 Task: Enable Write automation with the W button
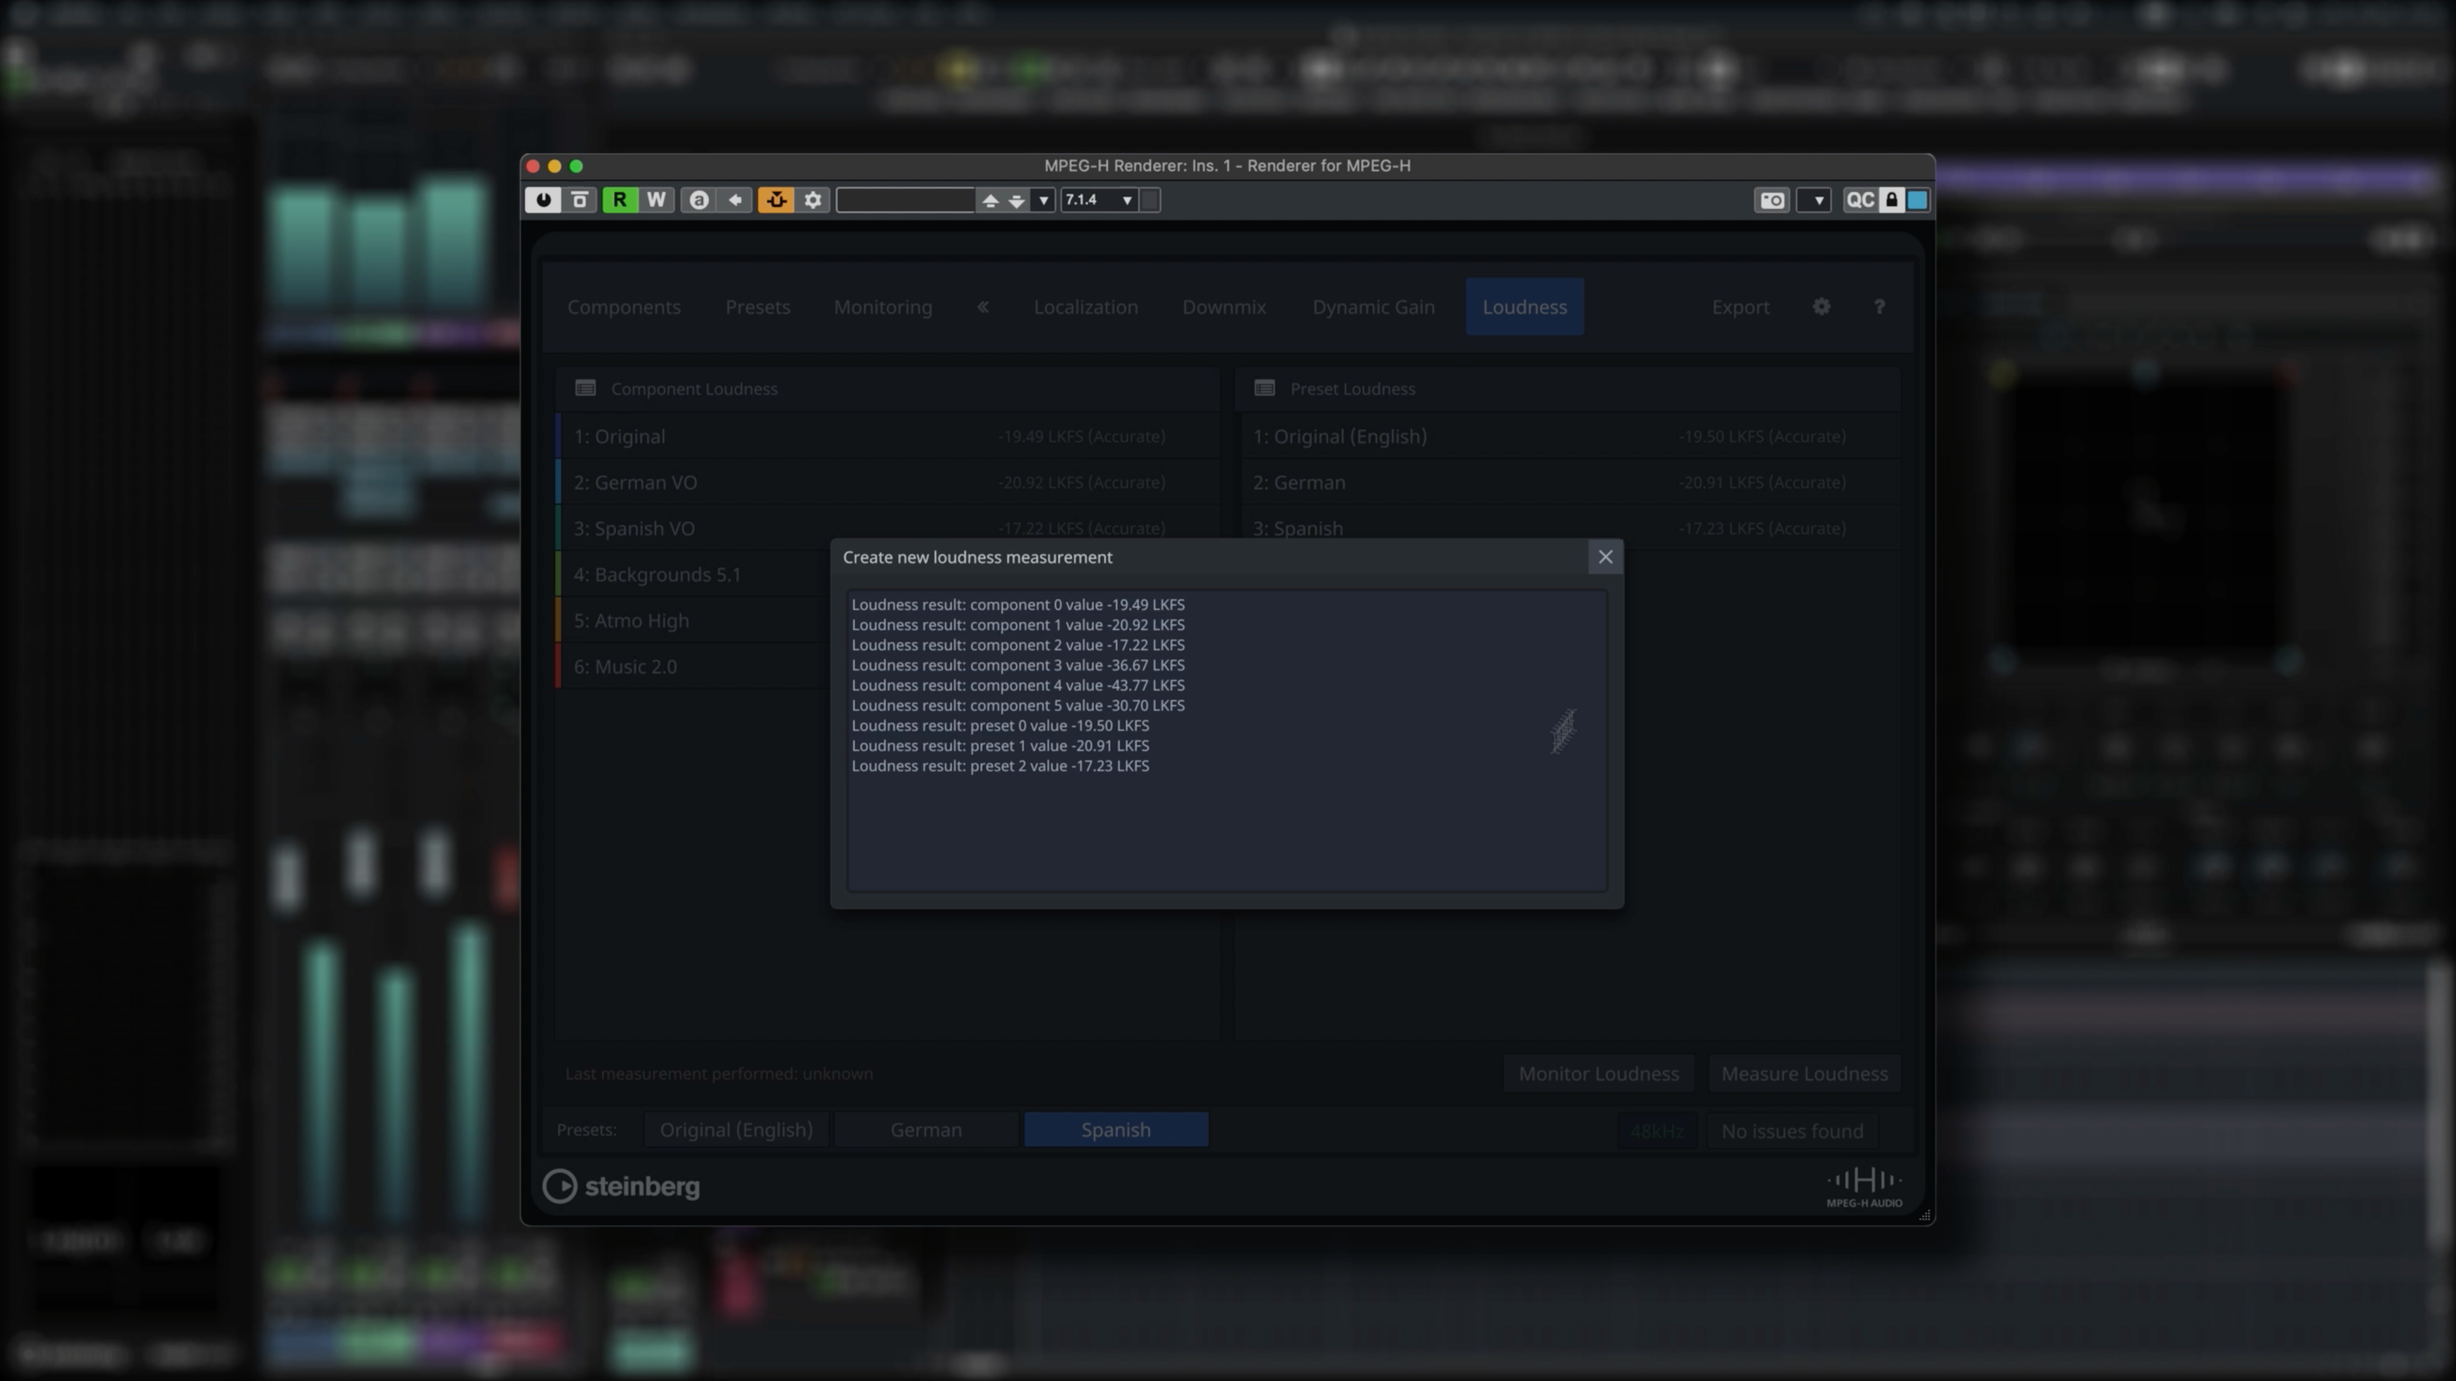click(655, 200)
